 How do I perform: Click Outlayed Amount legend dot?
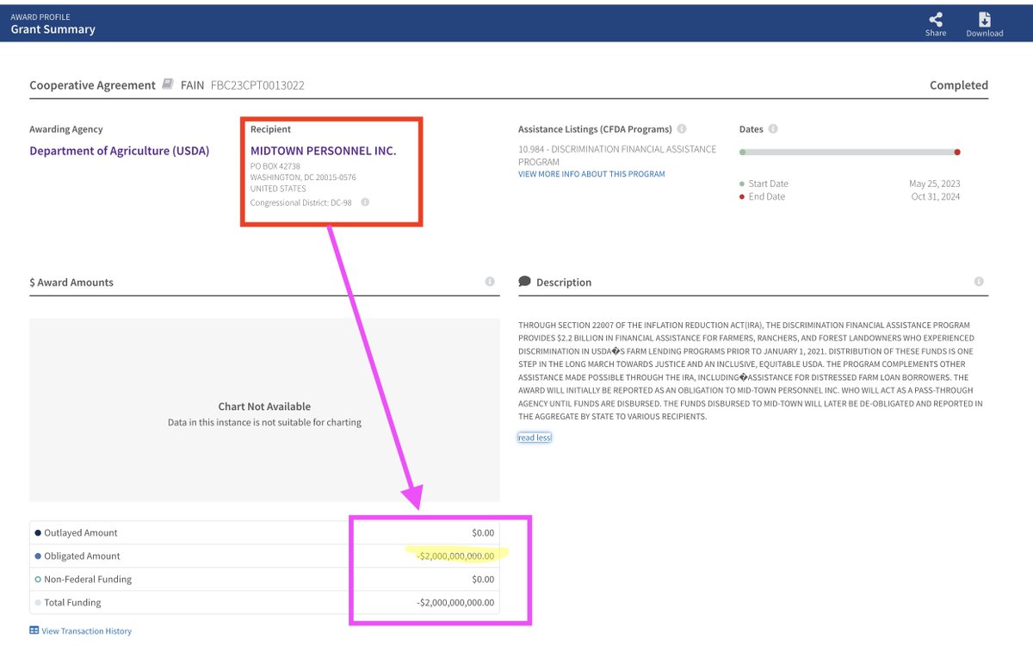38,533
